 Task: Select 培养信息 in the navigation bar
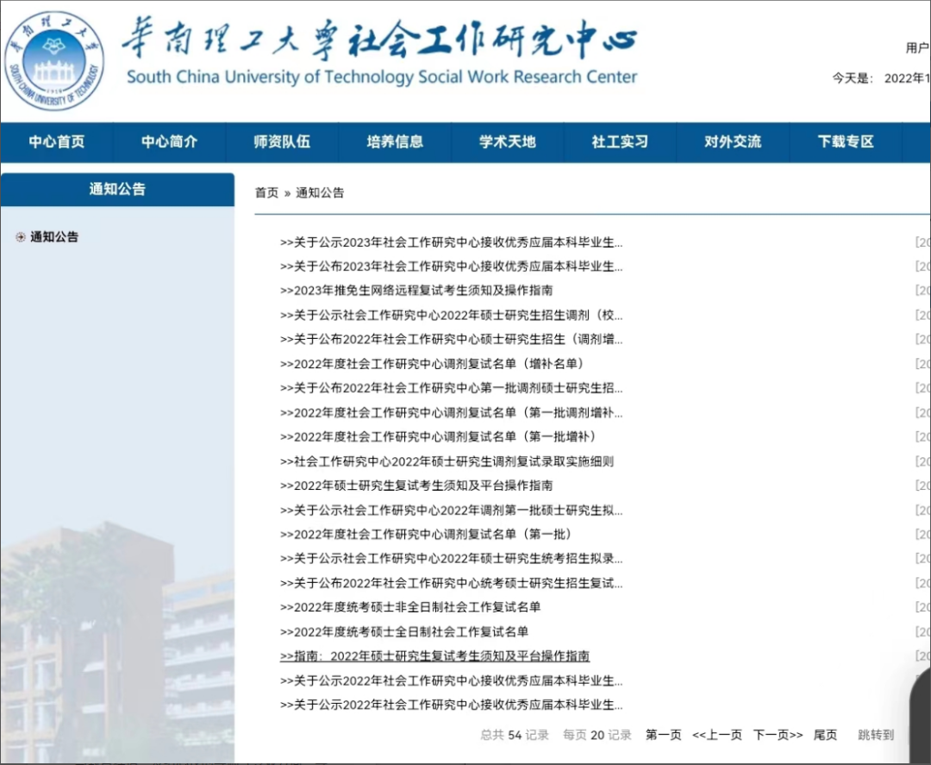click(x=395, y=142)
